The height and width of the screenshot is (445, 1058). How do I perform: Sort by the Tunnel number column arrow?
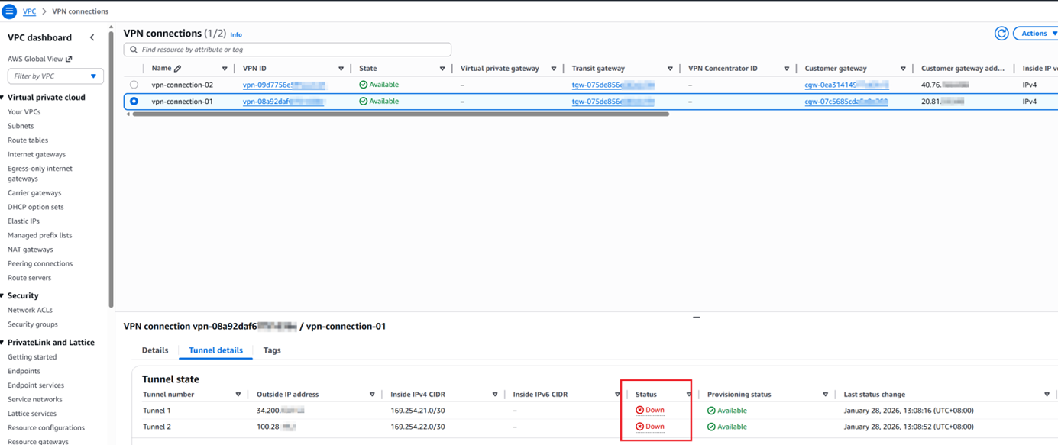point(238,395)
